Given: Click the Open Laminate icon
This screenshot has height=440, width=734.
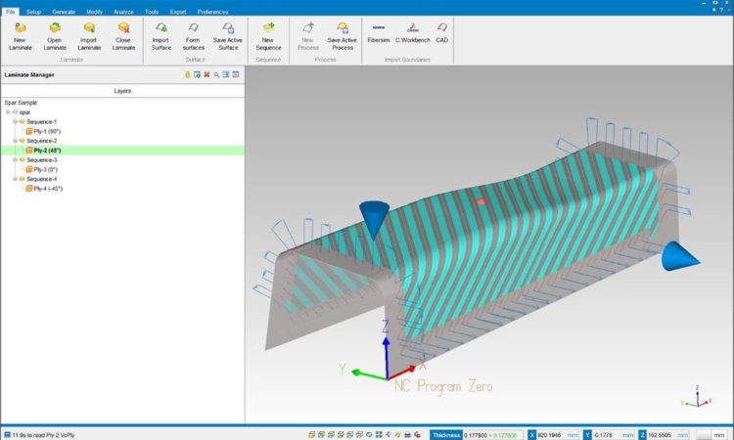Looking at the screenshot, I should 55,28.
